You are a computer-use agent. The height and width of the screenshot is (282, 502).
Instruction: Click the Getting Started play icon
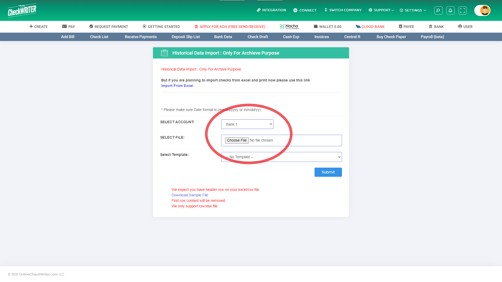coord(144,26)
